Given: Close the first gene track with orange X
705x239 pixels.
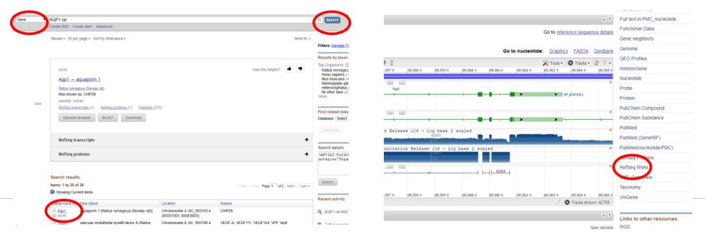Looking at the screenshot, I should [x=610, y=82].
